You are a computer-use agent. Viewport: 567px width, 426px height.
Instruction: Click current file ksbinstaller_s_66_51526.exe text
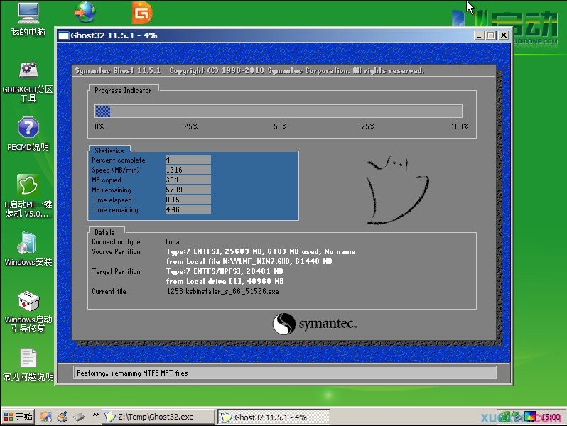(x=232, y=291)
